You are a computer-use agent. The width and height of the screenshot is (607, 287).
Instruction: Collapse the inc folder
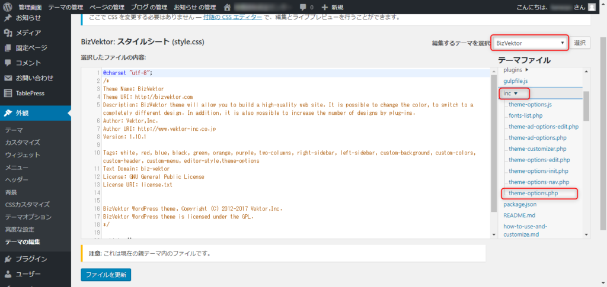[510, 93]
